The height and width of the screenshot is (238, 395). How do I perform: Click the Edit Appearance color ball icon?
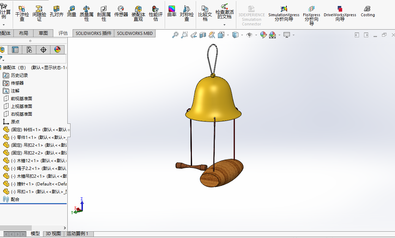(263, 35)
